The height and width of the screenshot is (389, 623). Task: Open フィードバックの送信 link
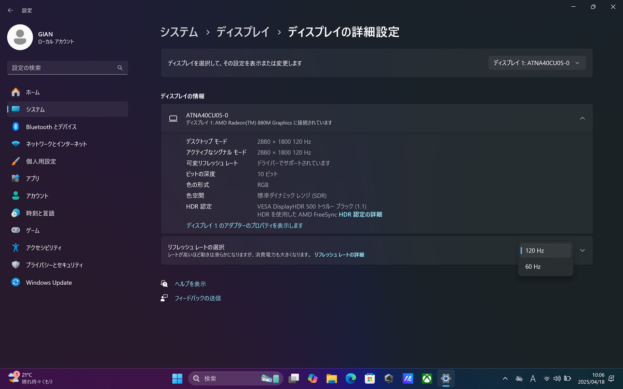tap(198, 298)
